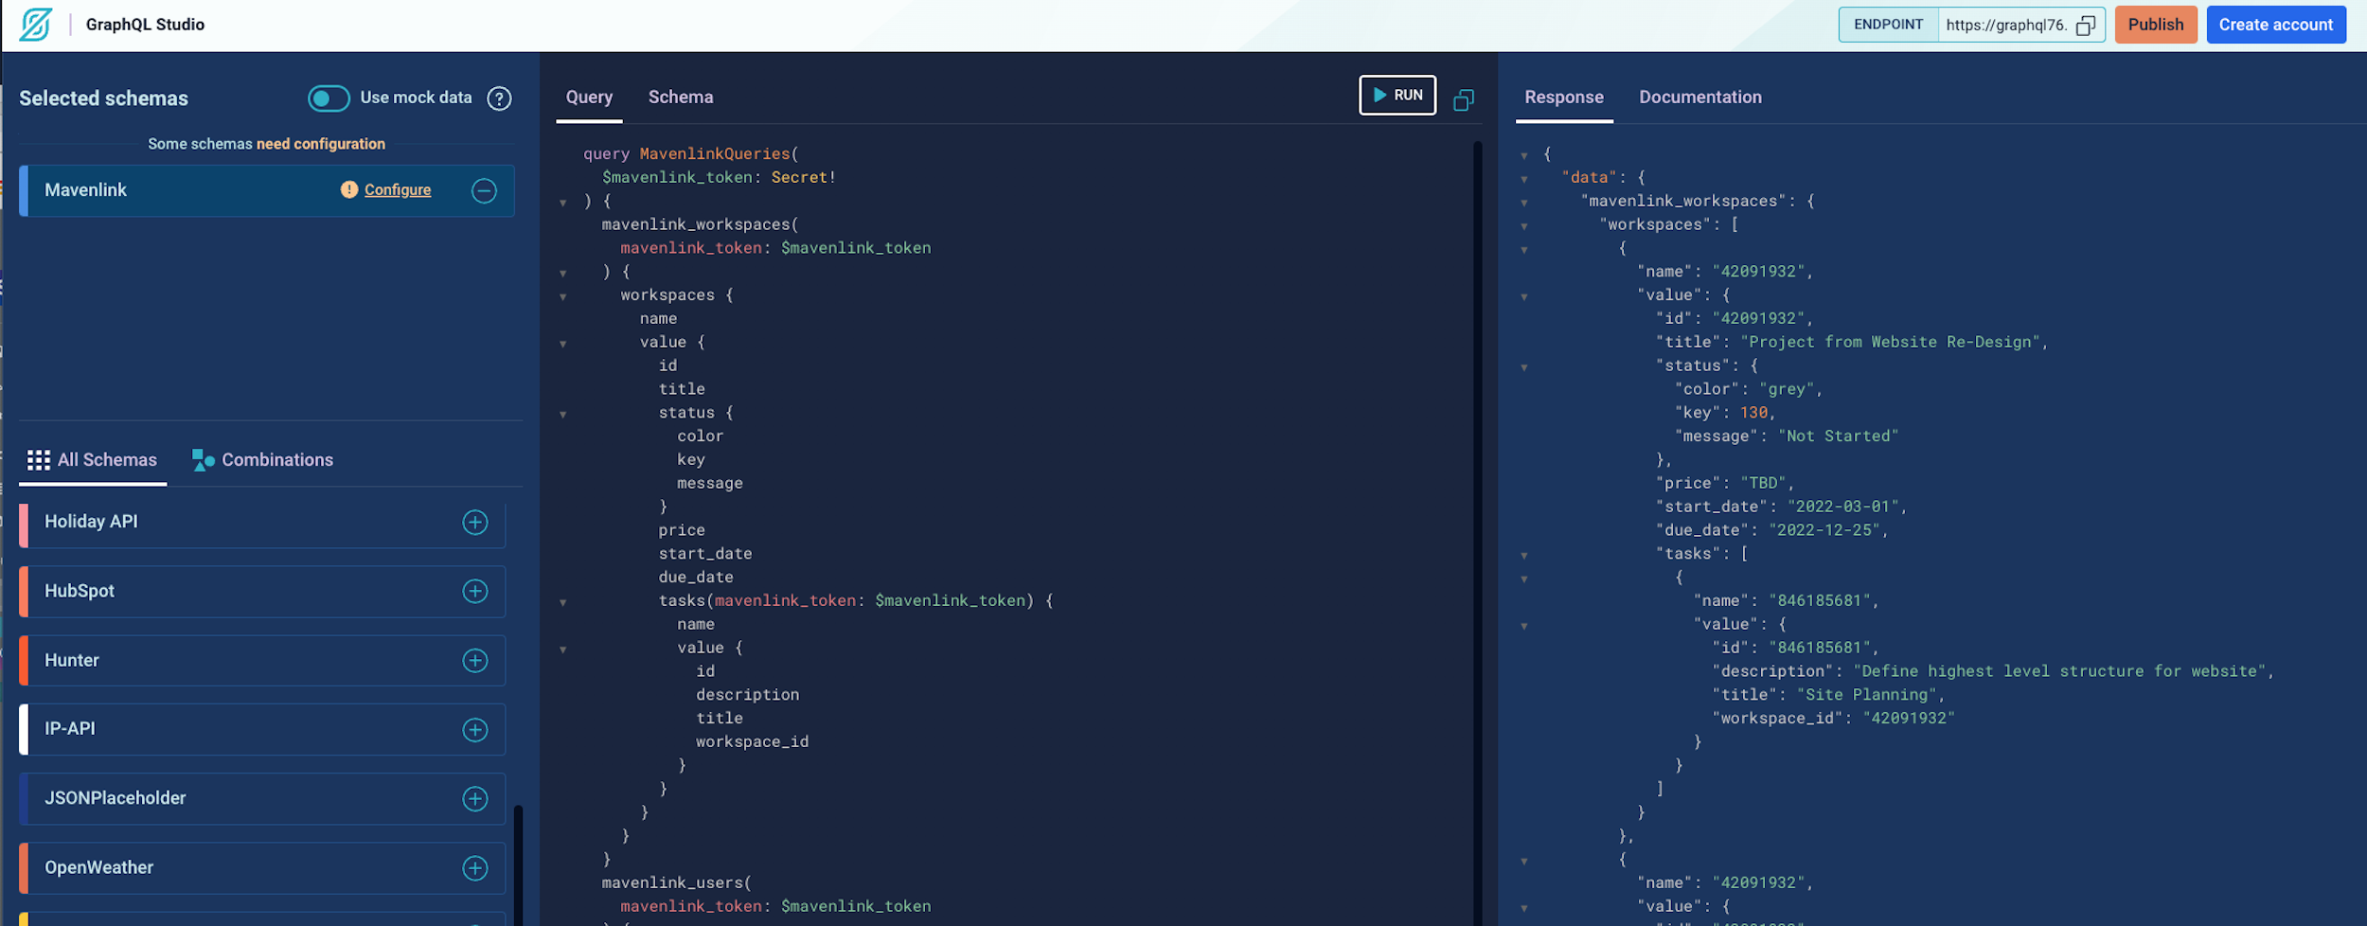The width and height of the screenshot is (2367, 926).
Task: Add the Hunter schema with plus icon
Action: (x=475, y=660)
